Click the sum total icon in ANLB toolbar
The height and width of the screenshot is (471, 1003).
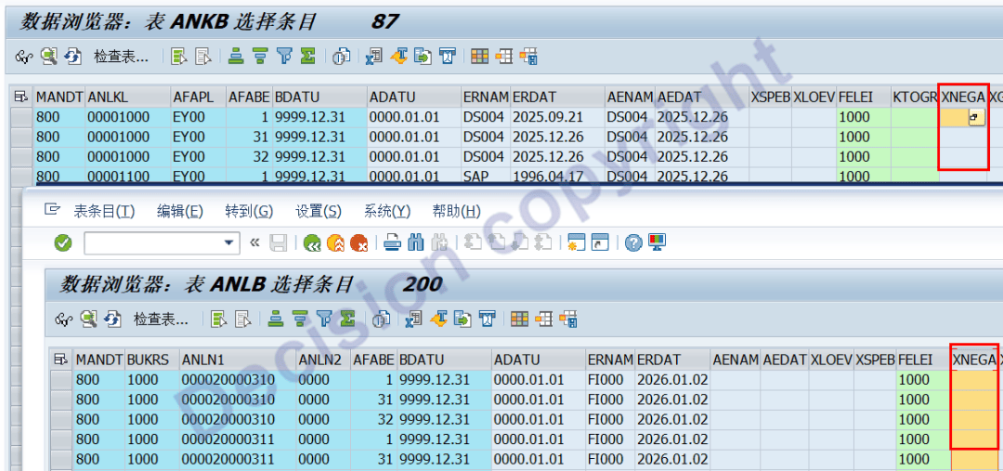tap(348, 319)
